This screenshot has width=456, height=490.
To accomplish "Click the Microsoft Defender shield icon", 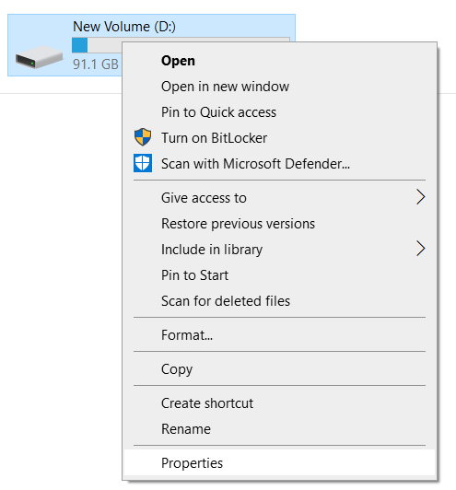I will tap(143, 163).
